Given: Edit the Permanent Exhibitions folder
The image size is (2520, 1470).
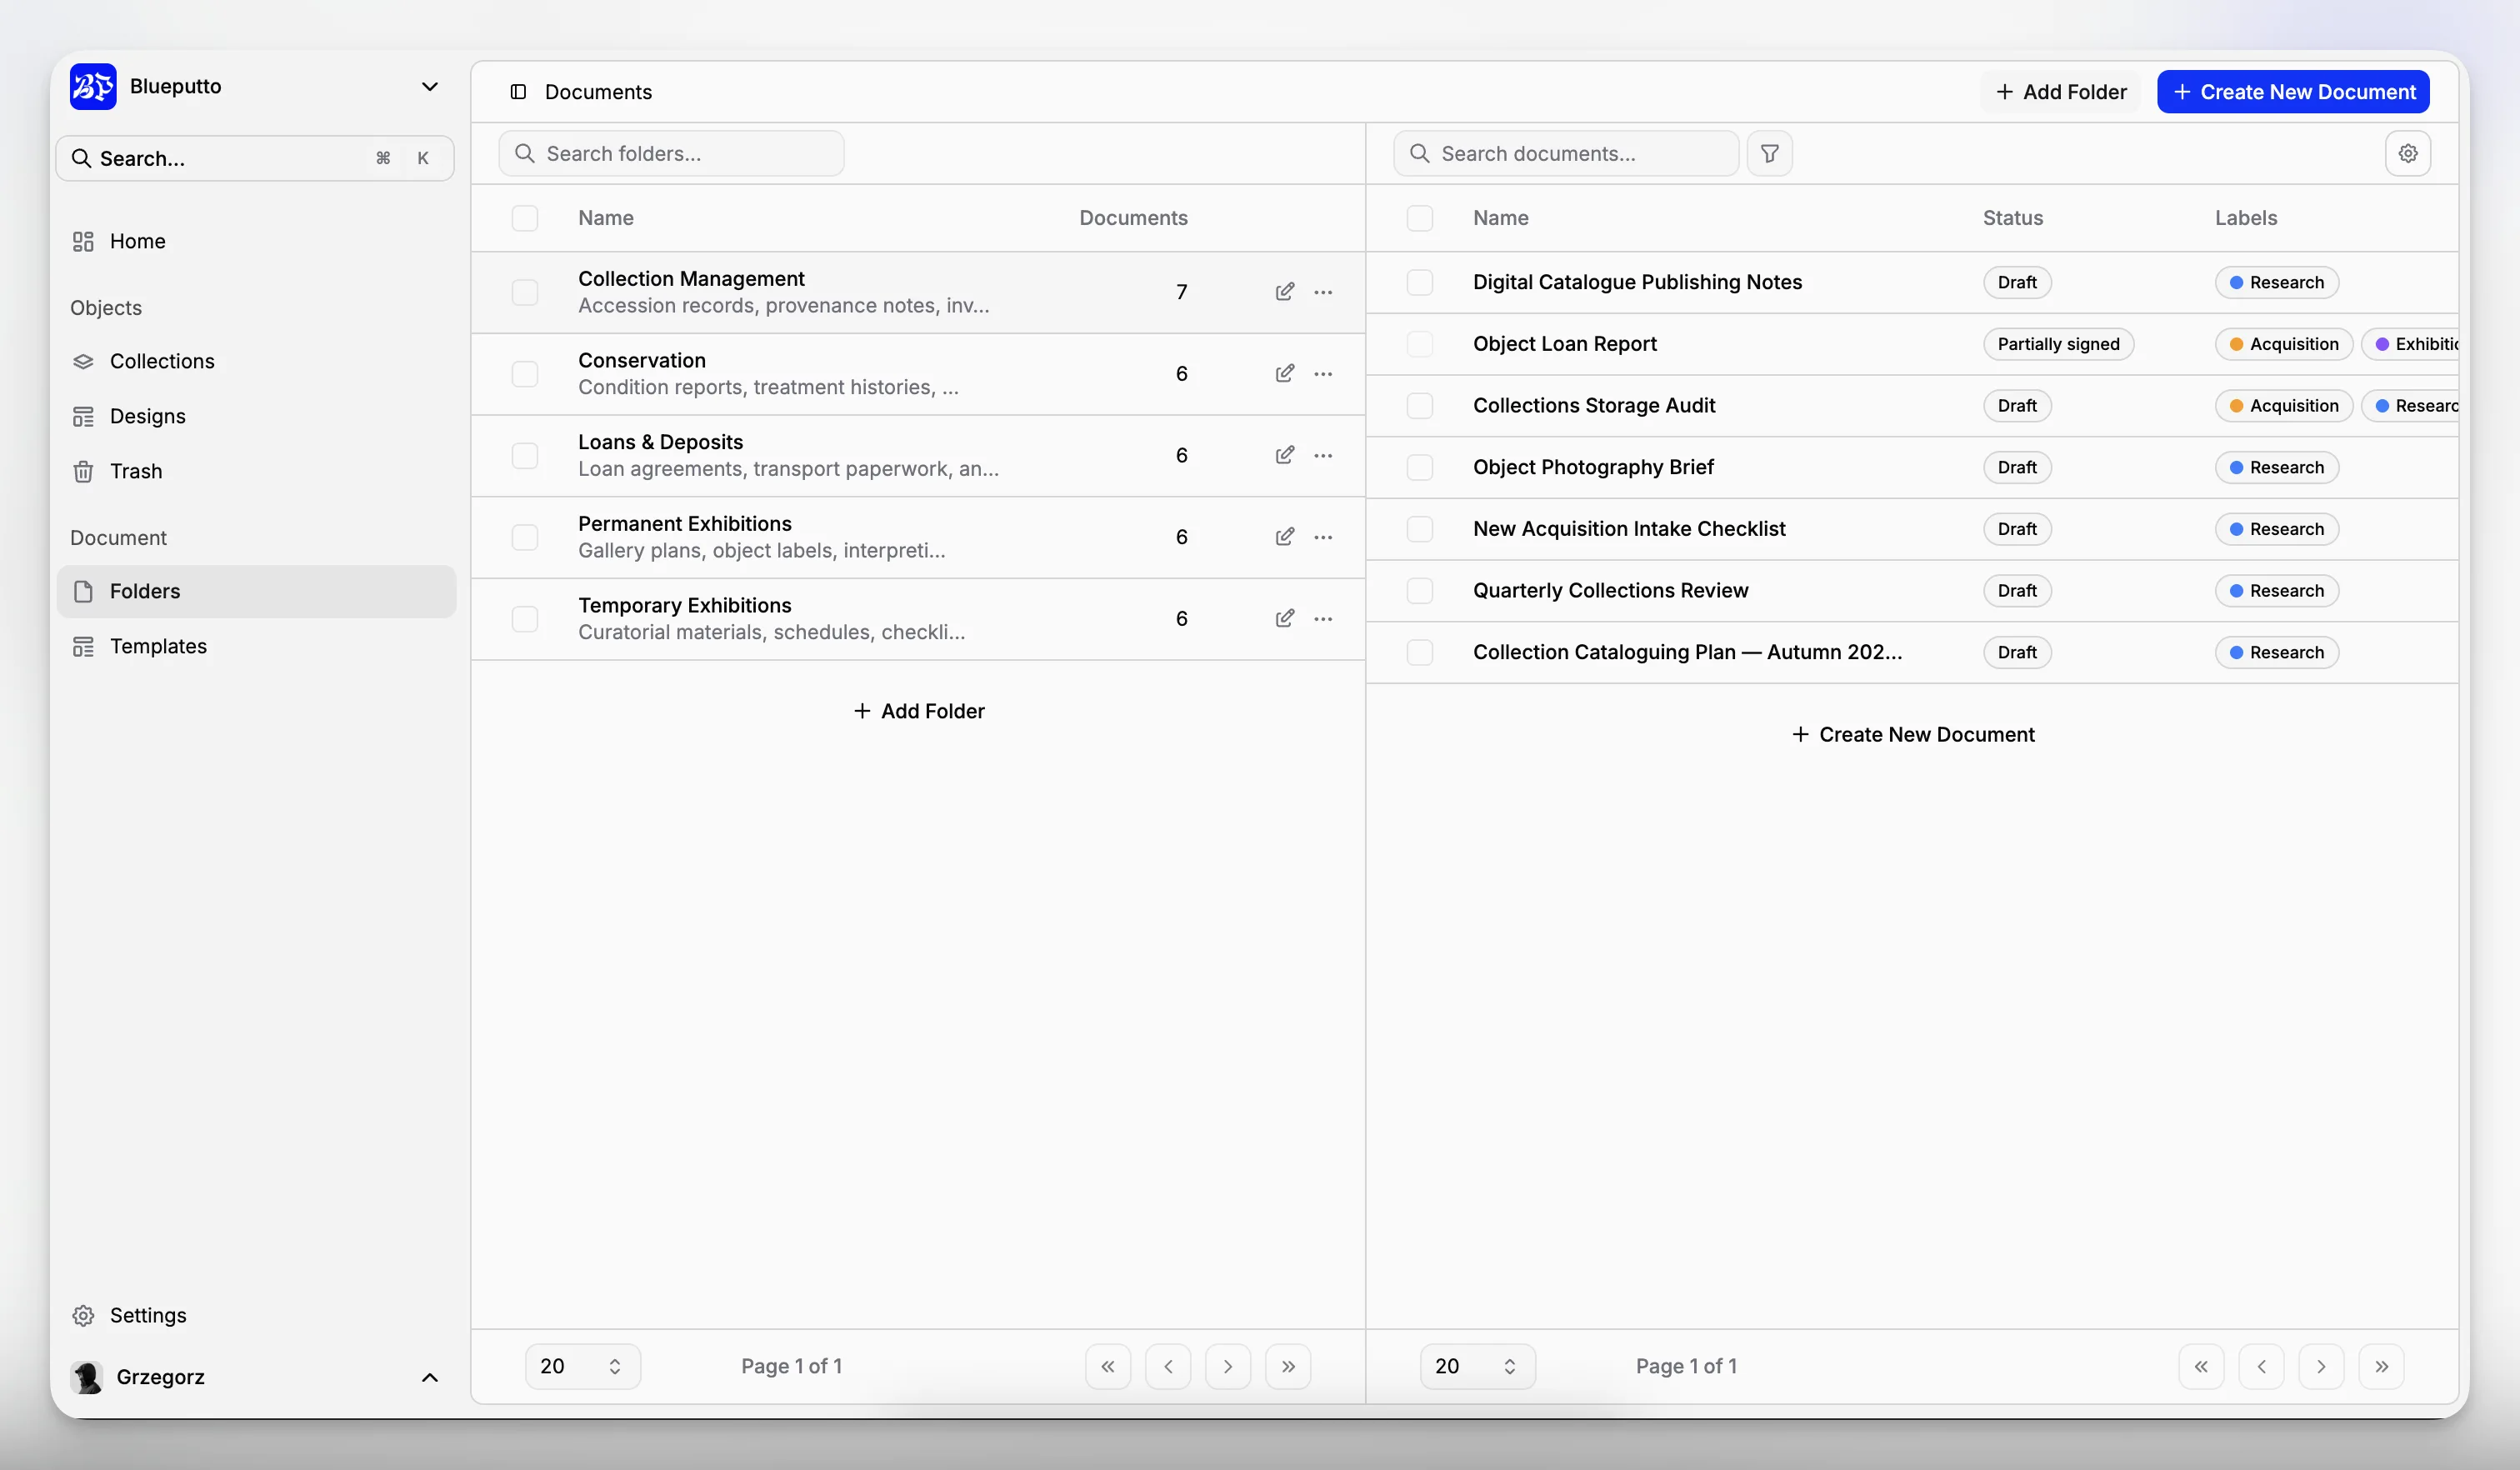Looking at the screenshot, I should tap(1285, 537).
